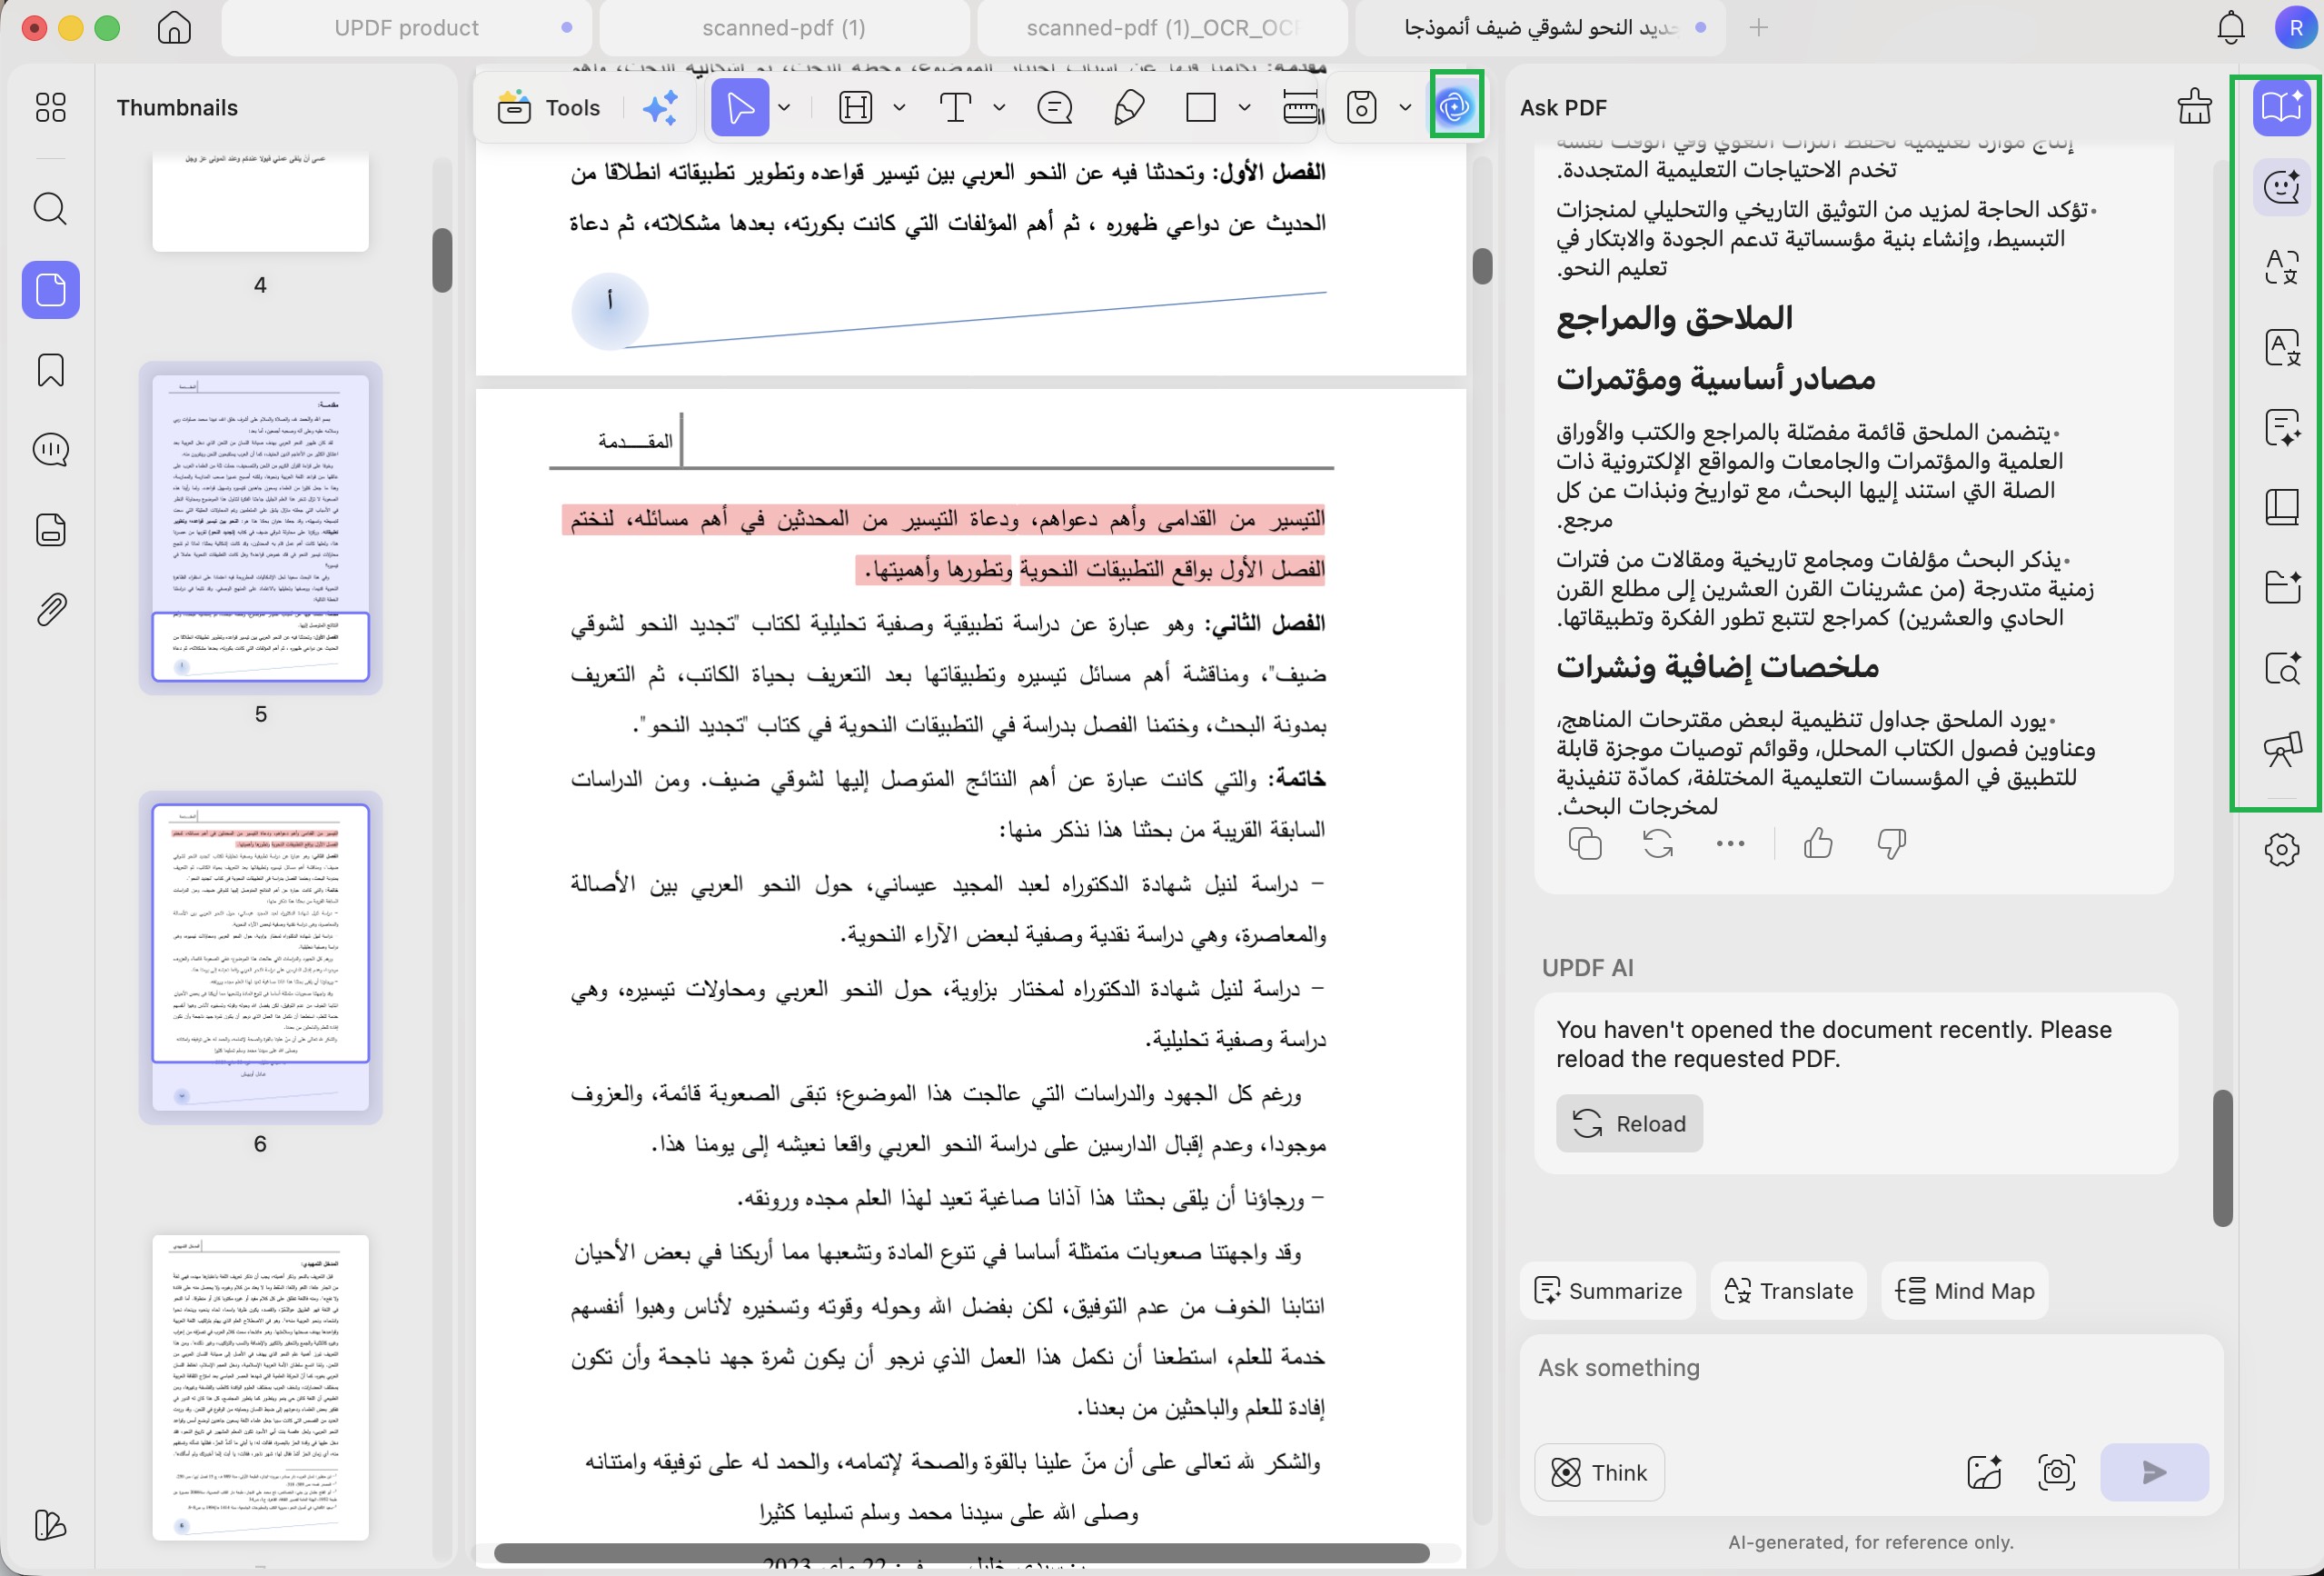
Task: Click the Summarize quick action button
Action: (x=1608, y=1291)
